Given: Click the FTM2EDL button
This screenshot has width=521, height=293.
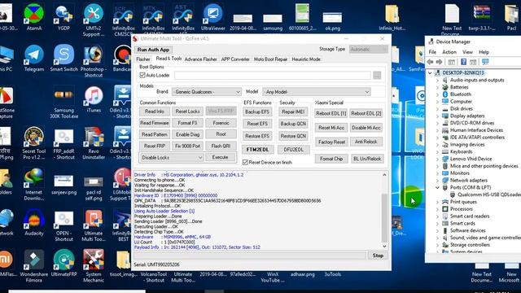Looking at the screenshot, I should pos(257,150).
